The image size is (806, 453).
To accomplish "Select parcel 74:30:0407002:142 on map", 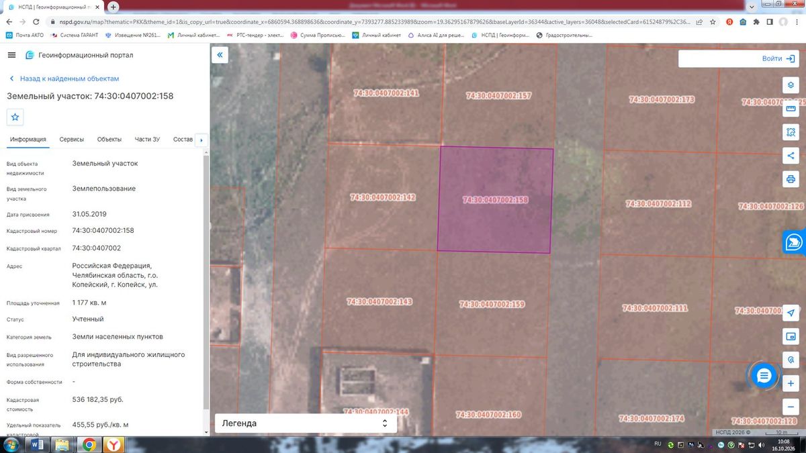I will pyautogui.click(x=383, y=197).
